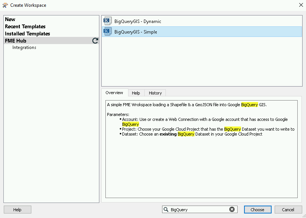Select BigQueryGIS - Simple template
Image resolution: width=306 pixels, height=218 pixels.
(x=202, y=32)
